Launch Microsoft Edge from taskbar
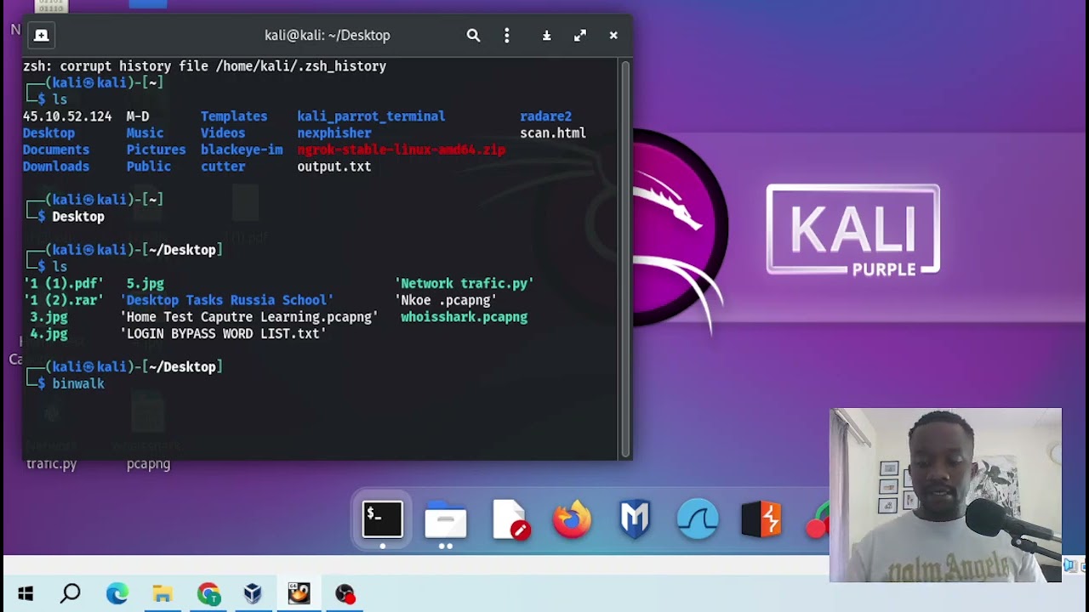Screen dimensions: 1089x612 click(x=117, y=593)
